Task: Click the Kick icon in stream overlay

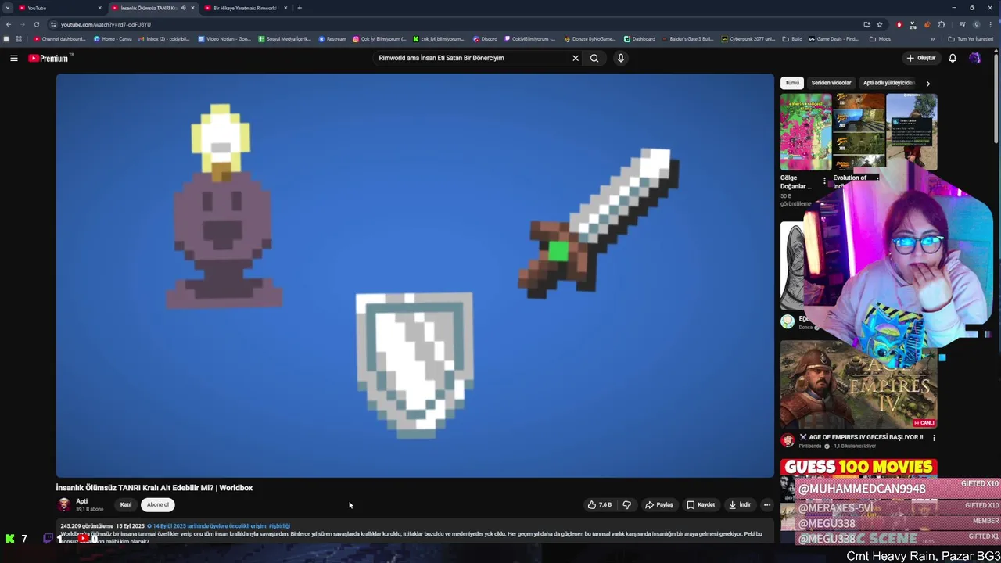Action: point(10,538)
